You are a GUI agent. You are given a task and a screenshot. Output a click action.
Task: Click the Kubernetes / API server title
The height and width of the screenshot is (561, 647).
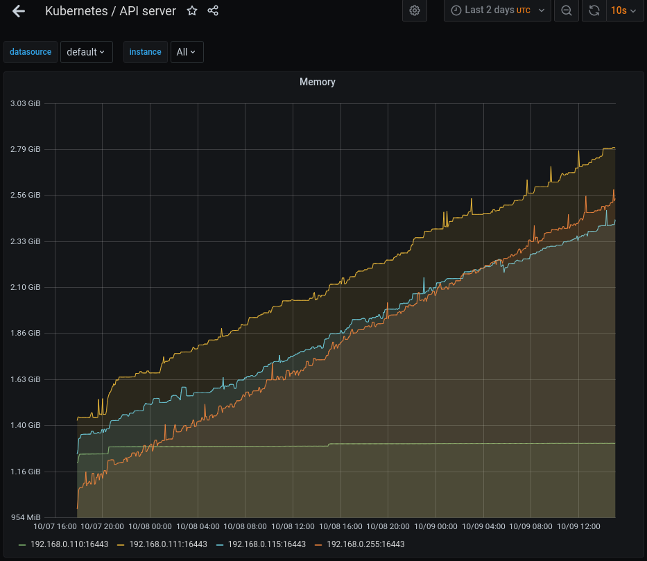coord(110,11)
